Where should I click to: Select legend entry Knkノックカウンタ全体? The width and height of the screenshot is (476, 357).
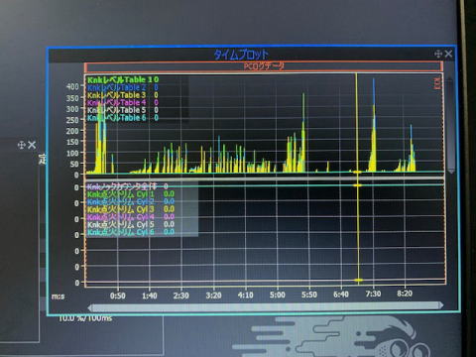click(127, 186)
